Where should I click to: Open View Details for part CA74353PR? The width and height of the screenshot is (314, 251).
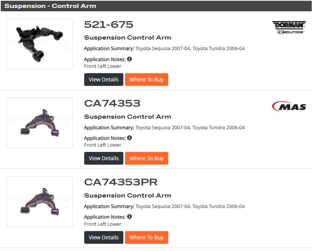(x=104, y=237)
